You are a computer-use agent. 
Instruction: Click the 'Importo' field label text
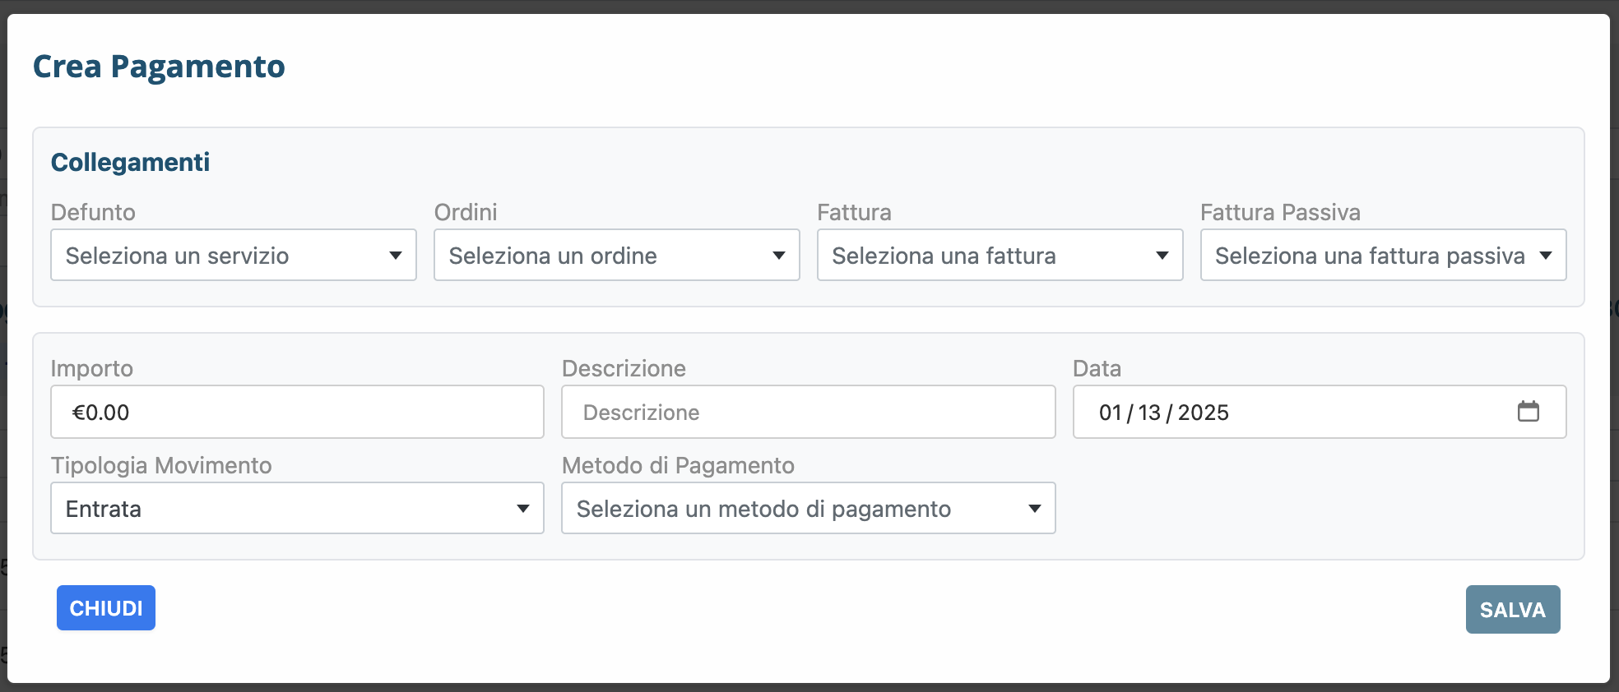tap(92, 368)
